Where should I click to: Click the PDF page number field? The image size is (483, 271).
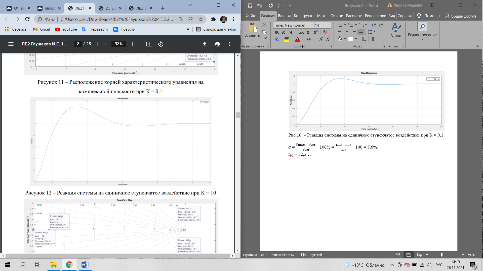point(78,44)
